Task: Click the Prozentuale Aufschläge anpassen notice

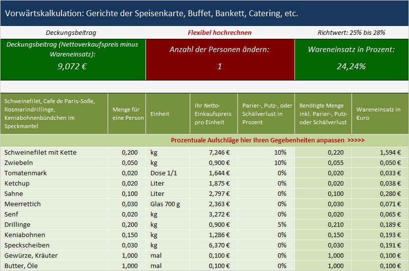Action: [267, 140]
